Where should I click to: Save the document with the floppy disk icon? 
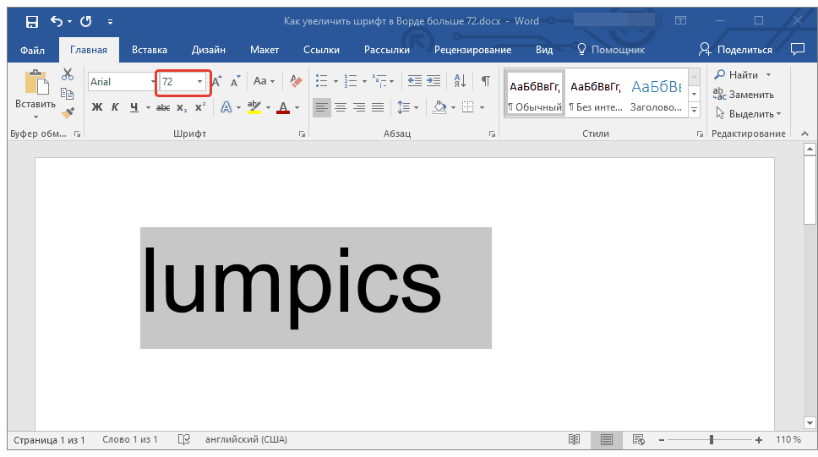tap(31, 21)
